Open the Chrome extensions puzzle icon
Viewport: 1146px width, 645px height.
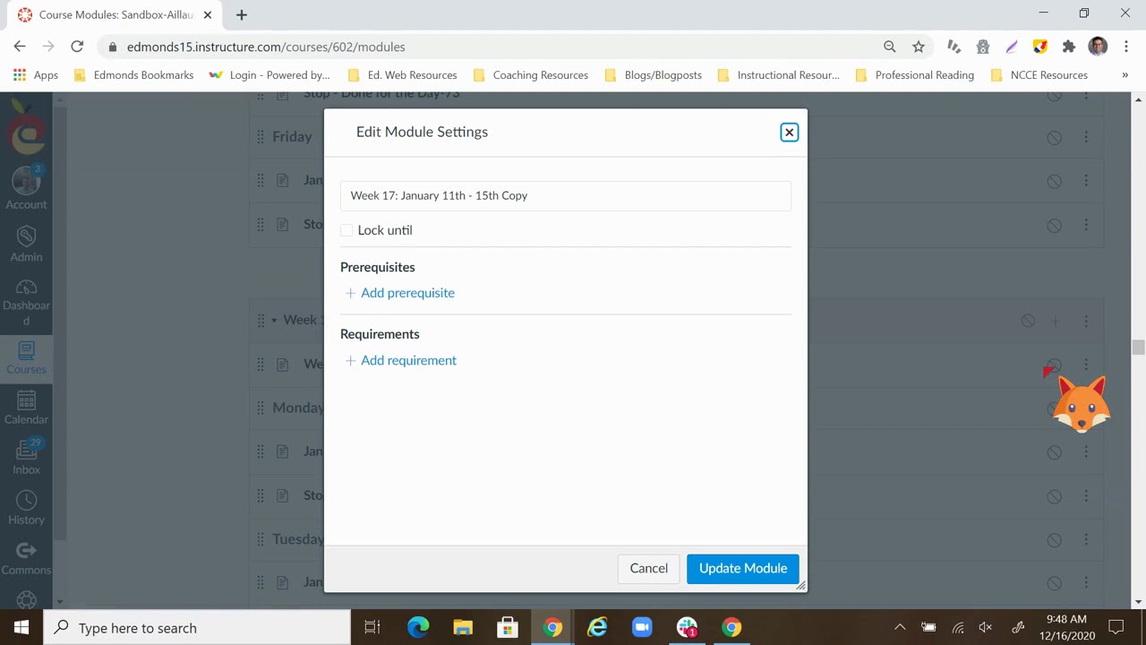pos(1068,47)
